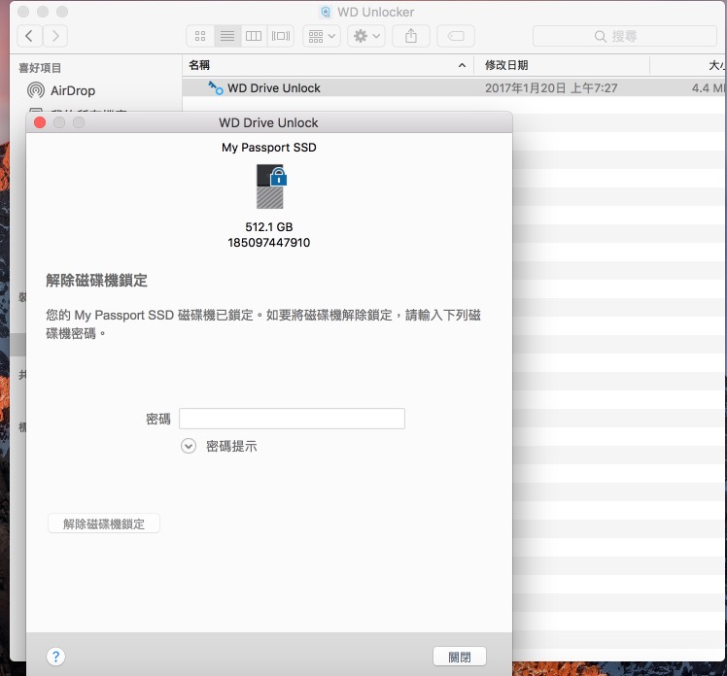This screenshot has height=676, width=727.
Task: Switch Finder to column view
Action: [254, 36]
